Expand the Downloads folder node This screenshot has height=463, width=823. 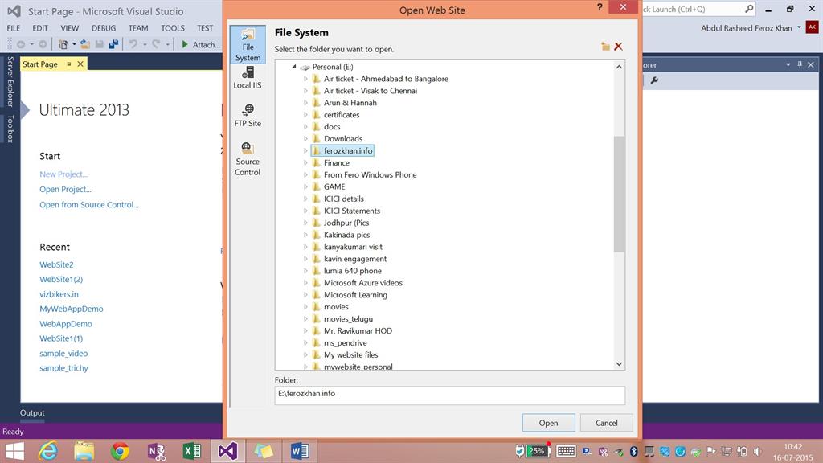point(305,138)
